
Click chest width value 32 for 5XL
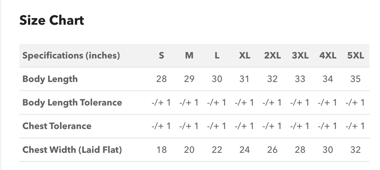pos(356,150)
